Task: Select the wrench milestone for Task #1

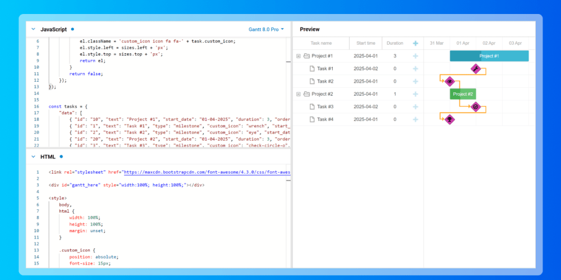Action: coord(476,68)
